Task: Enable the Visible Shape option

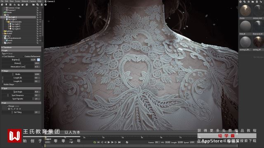Action: (9, 84)
